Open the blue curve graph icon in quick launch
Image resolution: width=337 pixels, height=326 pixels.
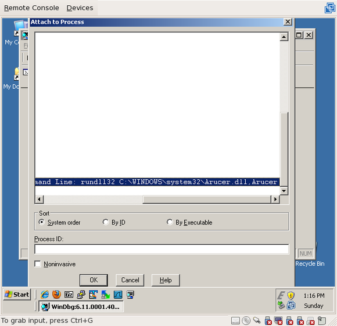click(x=118, y=295)
